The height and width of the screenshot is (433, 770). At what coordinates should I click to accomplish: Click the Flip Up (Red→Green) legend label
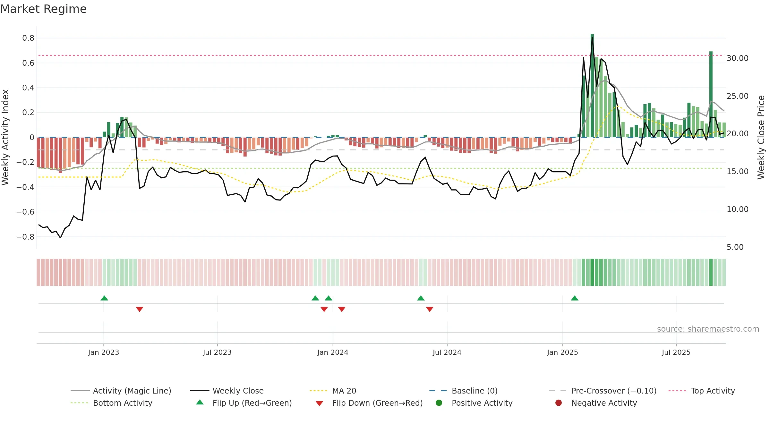click(252, 403)
